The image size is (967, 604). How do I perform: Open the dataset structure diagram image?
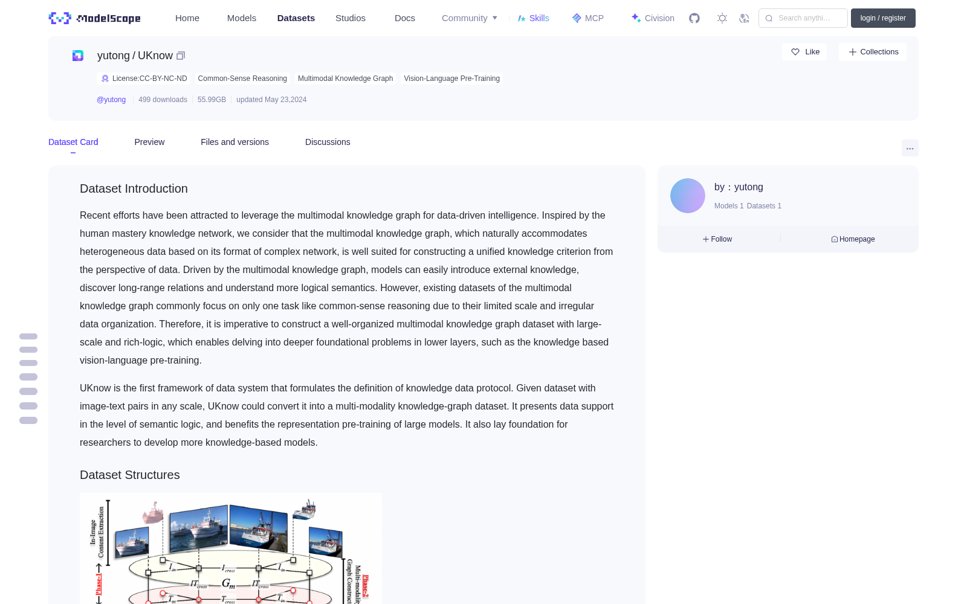231,548
